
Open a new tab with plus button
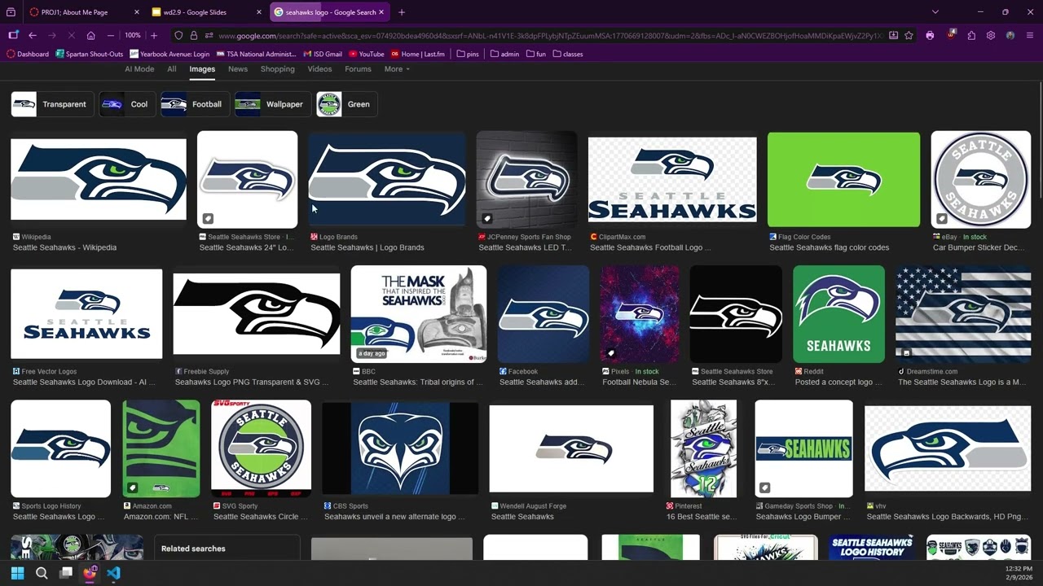(401, 12)
